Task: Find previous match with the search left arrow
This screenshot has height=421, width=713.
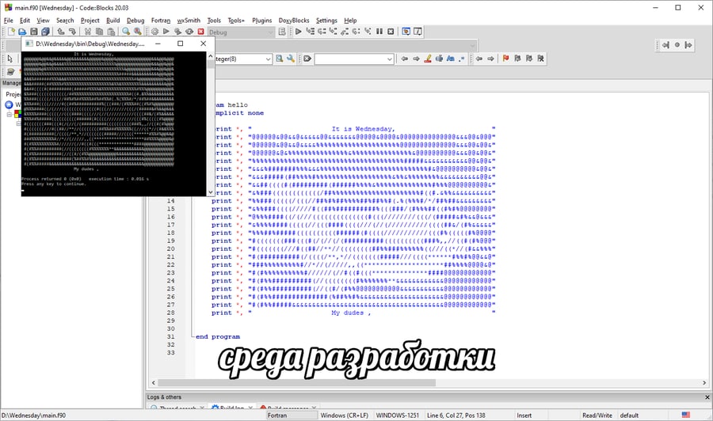Action: click(404, 59)
